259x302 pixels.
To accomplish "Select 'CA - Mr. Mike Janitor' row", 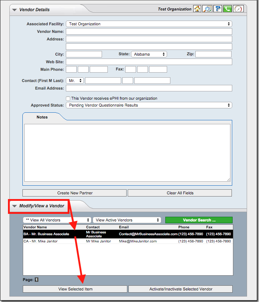I will [x=128, y=241].
